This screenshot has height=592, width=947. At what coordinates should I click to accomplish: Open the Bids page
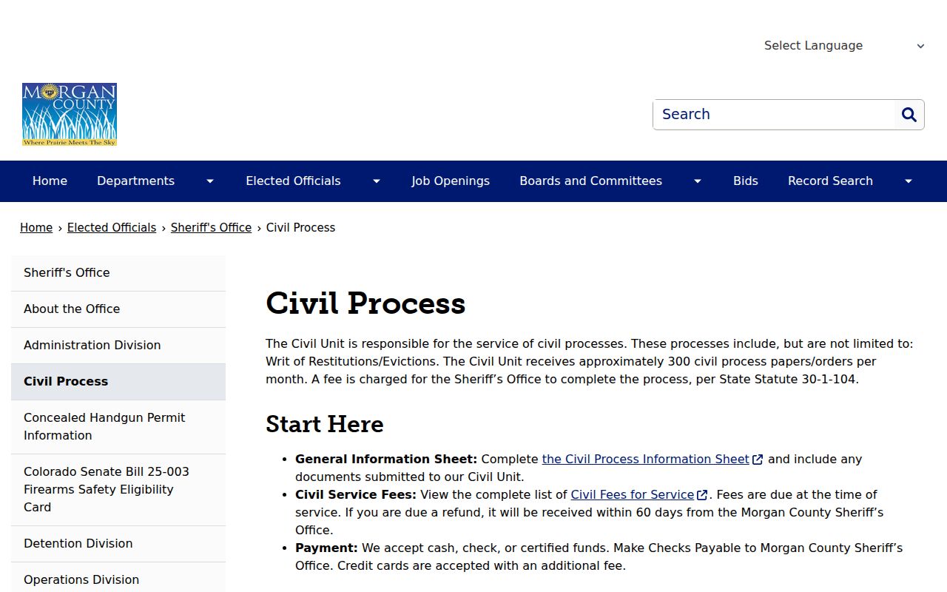(746, 181)
